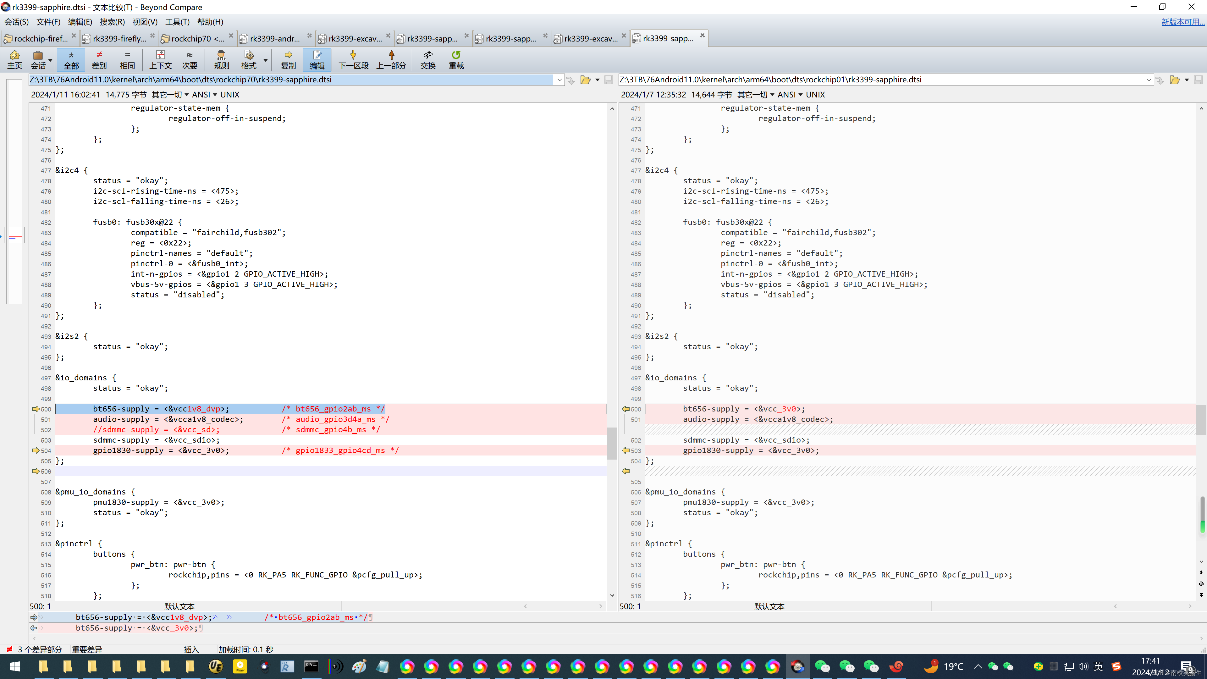Screen dimensions: 1207x679
Task: Click the 新版本可用 update link
Action: pos(1182,22)
